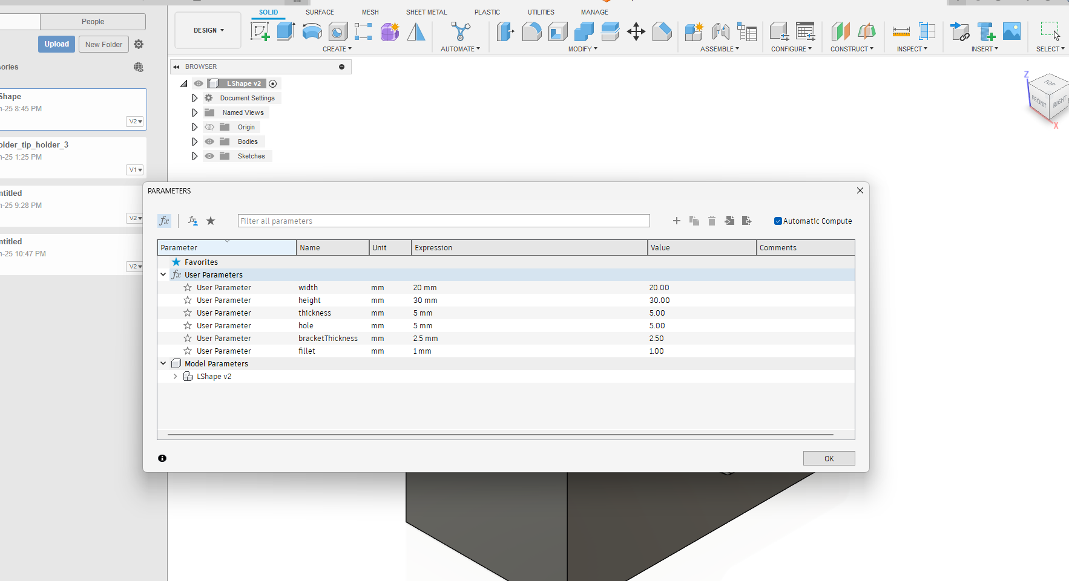Open the ASSEMBLE menu dropdown

click(x=720, y=49)
